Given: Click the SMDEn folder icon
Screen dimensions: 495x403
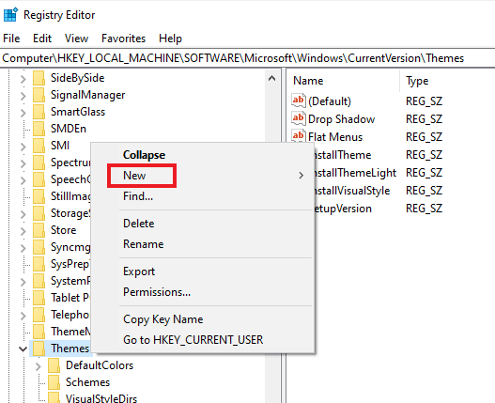Looking at the screenshot, I should (x=39, y=129).
